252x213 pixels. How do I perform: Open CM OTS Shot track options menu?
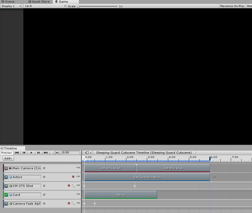coord(78,185)
